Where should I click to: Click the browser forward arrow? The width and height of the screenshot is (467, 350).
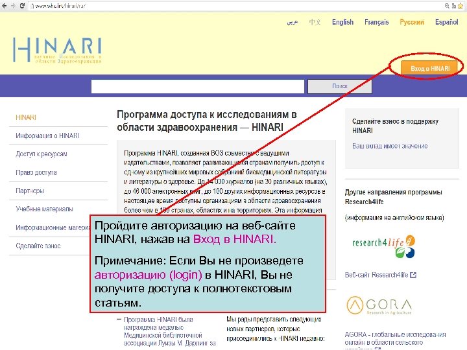(x=13, y=6)
